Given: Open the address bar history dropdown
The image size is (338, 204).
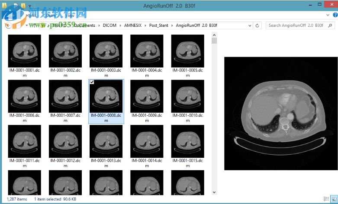Looking at the screenshot, I should (x=250, y=25).
